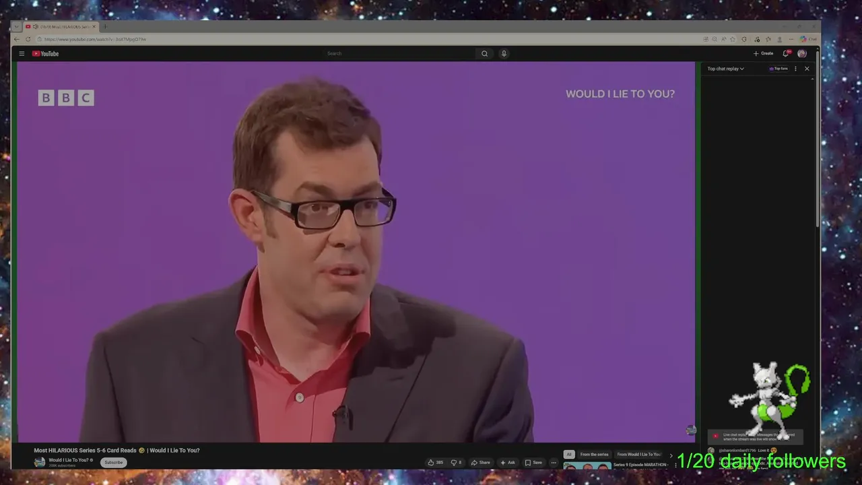Click the Mewtwo stream overlay sprite

point(770,400)
